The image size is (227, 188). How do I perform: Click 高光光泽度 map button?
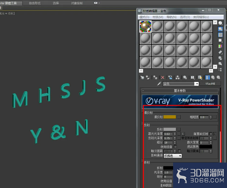179,134
